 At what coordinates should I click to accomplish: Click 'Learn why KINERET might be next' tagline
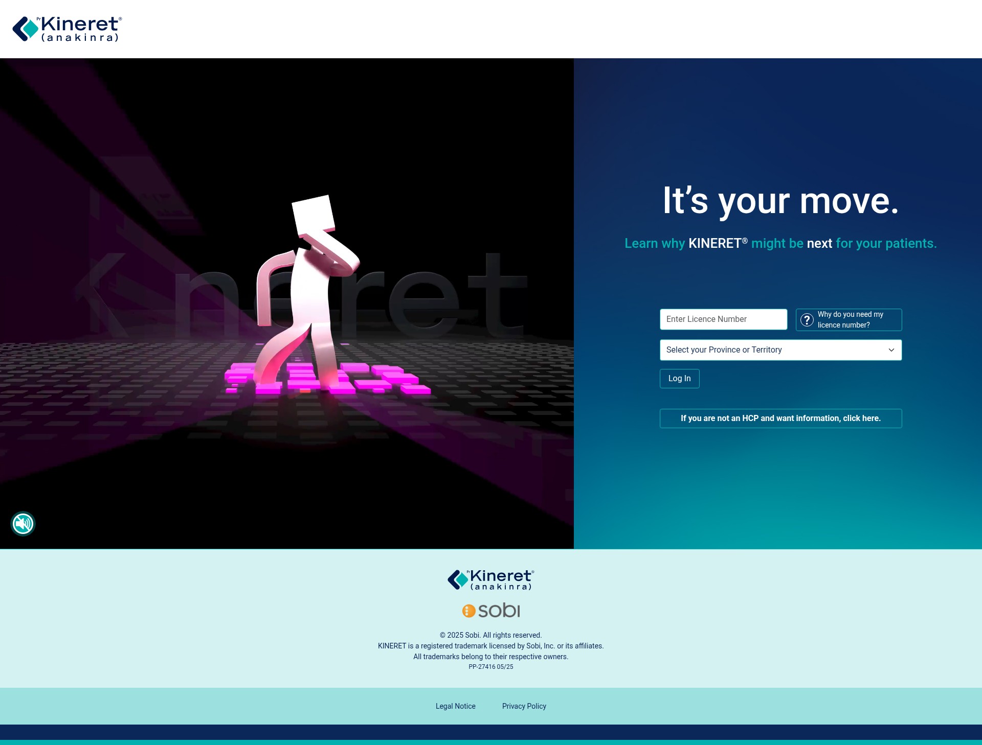point(780,243)
